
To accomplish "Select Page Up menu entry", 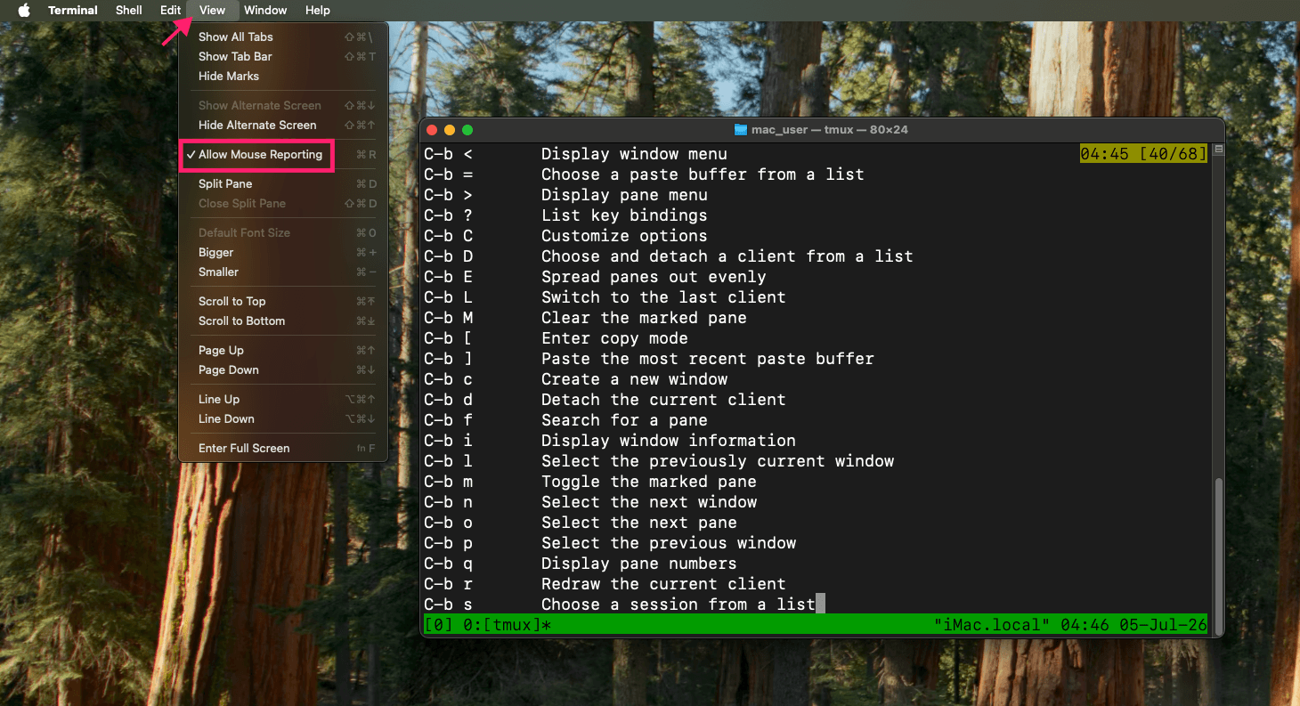I will 283,351.
